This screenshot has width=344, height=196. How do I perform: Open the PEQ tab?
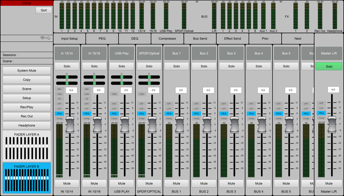102,39
